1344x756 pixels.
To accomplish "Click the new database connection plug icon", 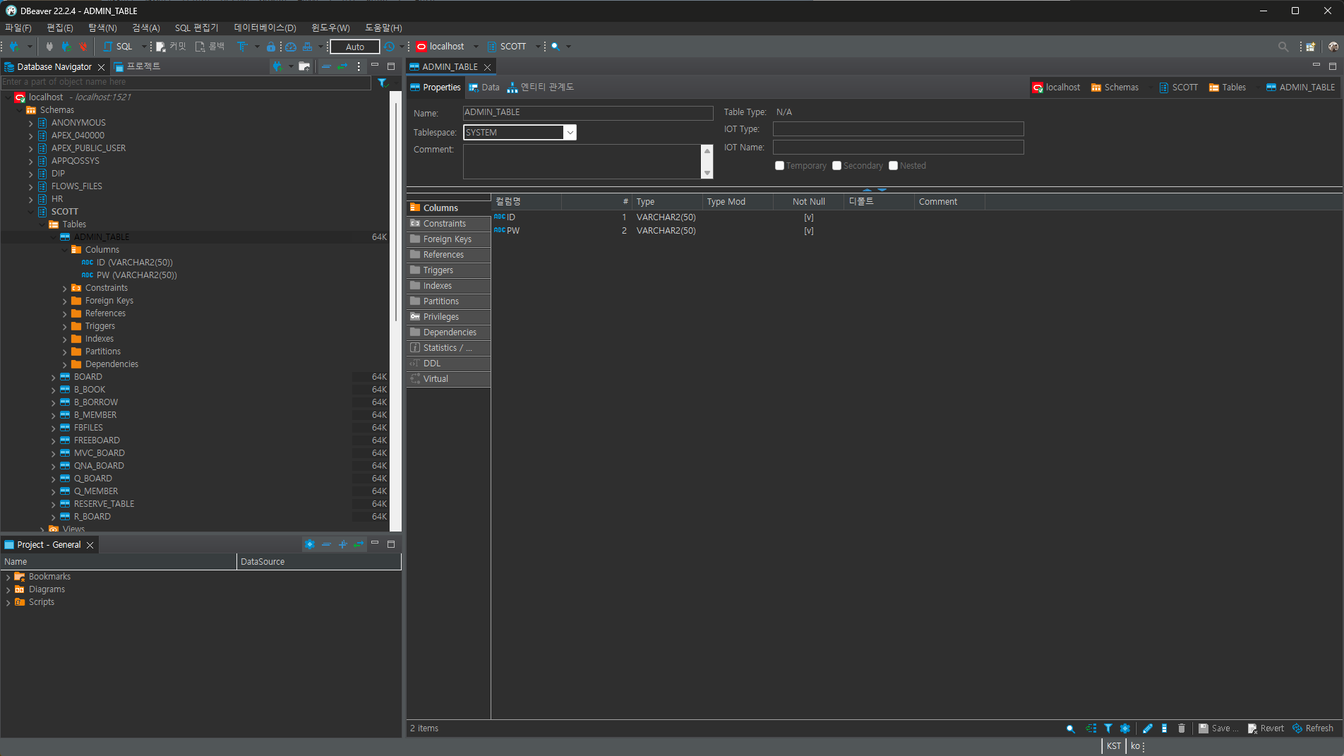I will click(x=14, y=47).
